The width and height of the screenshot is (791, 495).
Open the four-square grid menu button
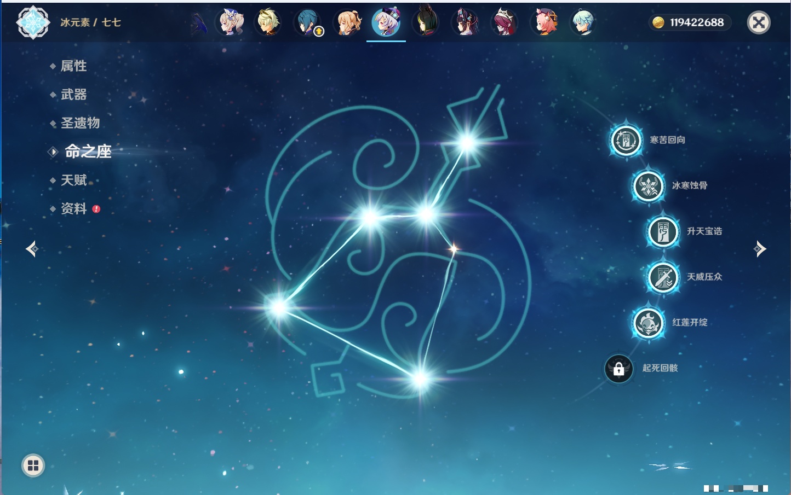click(33, 465)
